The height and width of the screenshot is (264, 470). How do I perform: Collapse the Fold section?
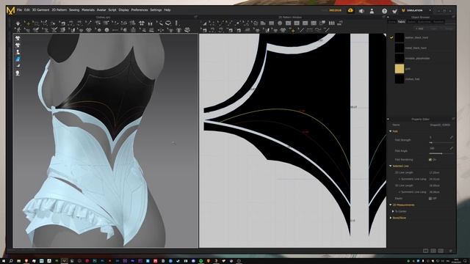click(x=391, y=131)
